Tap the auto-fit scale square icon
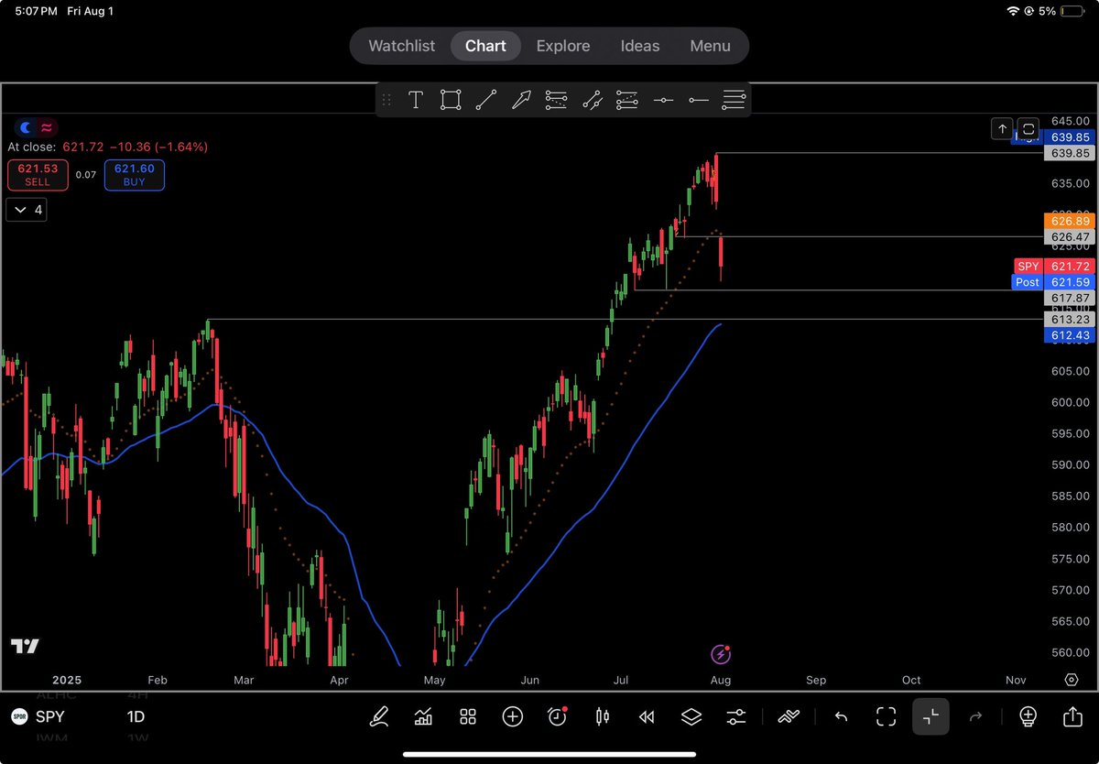Viewport: 1099px width, 764px height. point(1028,129)
